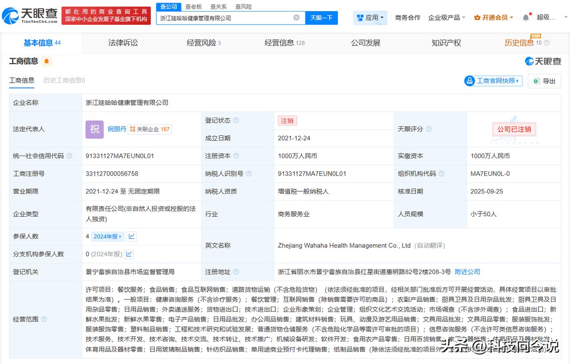The height and width of the screenshot is (364, 570).
Task: Open the 知识产权 tab
Action: 446,43
